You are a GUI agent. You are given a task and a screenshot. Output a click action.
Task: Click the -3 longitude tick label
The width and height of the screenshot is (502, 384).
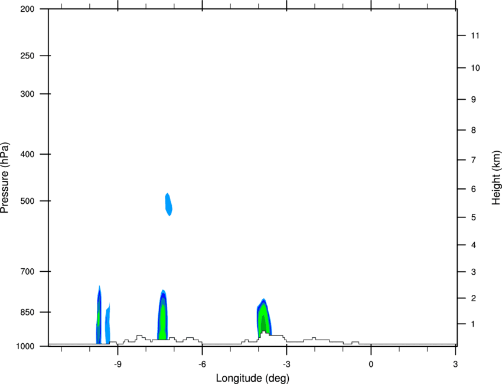(286, 364)
